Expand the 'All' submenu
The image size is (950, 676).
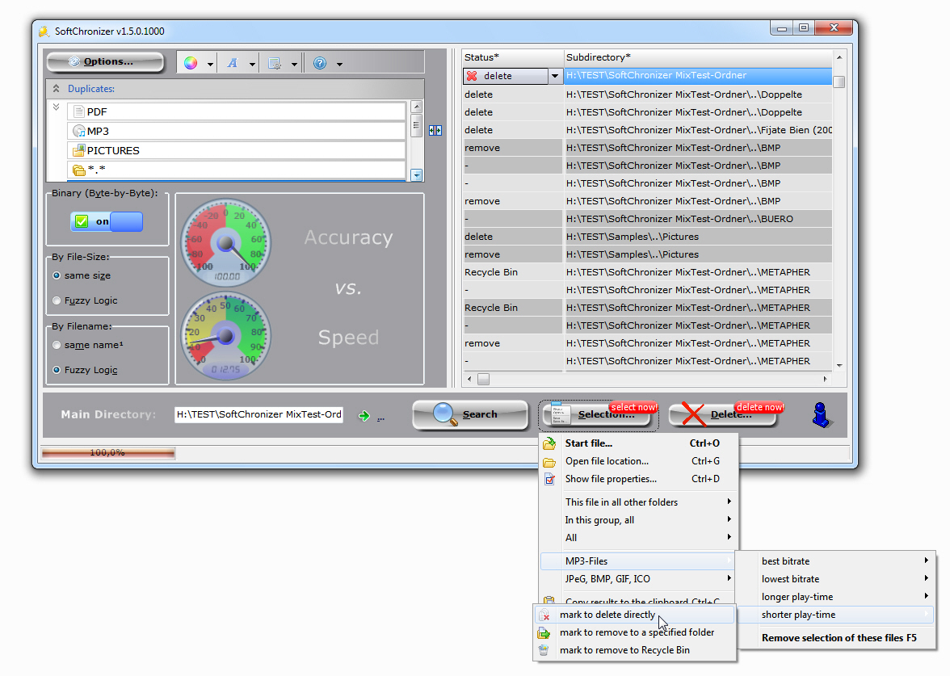coord(639,538)
